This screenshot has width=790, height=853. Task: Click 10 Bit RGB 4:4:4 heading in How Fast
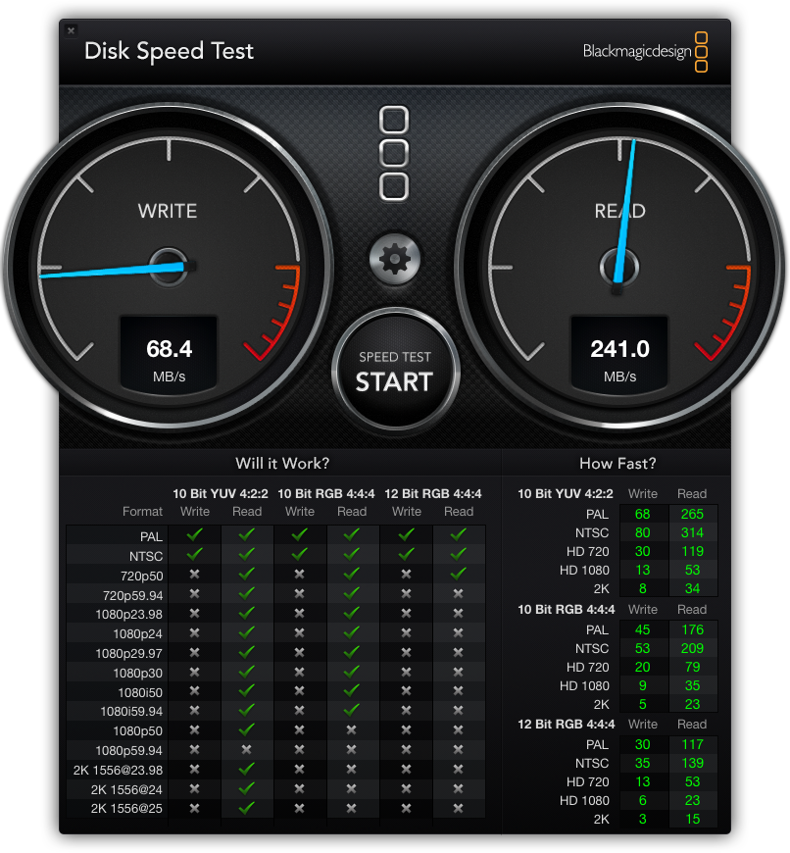pos(566,609)
